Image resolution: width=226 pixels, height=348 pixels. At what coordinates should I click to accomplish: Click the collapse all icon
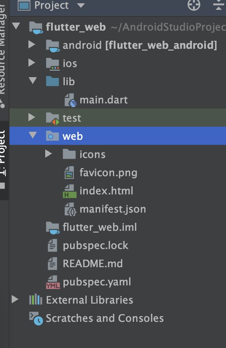[219, 5]
